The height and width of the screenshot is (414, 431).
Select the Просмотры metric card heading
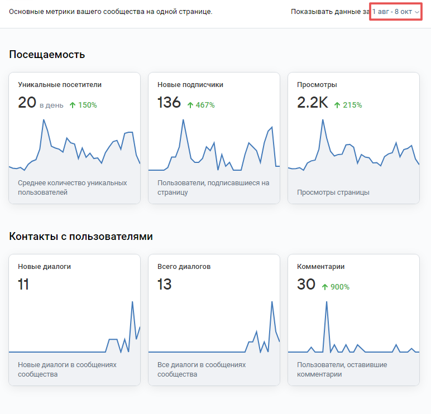pos(317,85)
